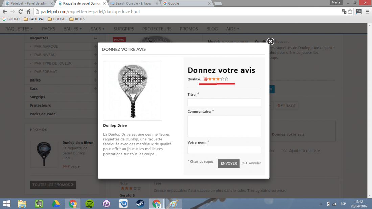Collapse Raquettes sidebar section minus icon
Screen dimensions: 372x209
pyautogui.click(x=95, y=38)
